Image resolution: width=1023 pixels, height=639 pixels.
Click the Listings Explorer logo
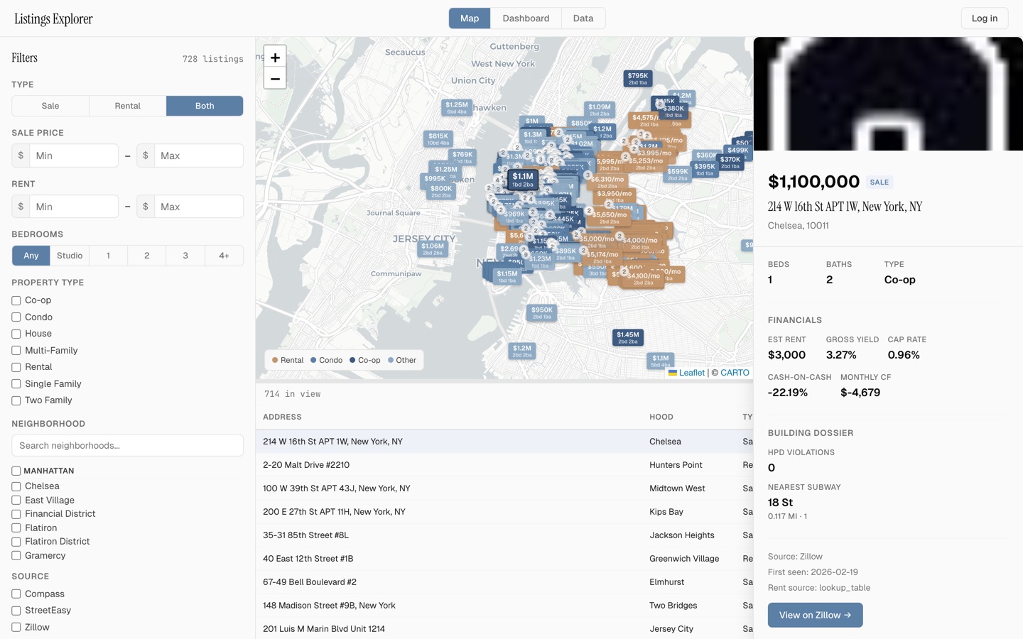click(53, 18)
